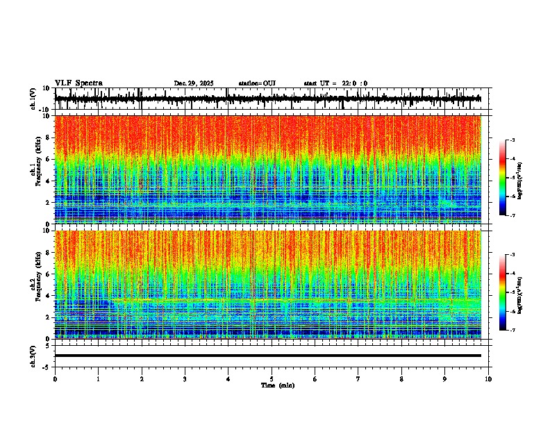The width and height of the screenshot is (550, 425).
Task: Click the "ch.3(V)" axis label
Action: tap(33, 356)
